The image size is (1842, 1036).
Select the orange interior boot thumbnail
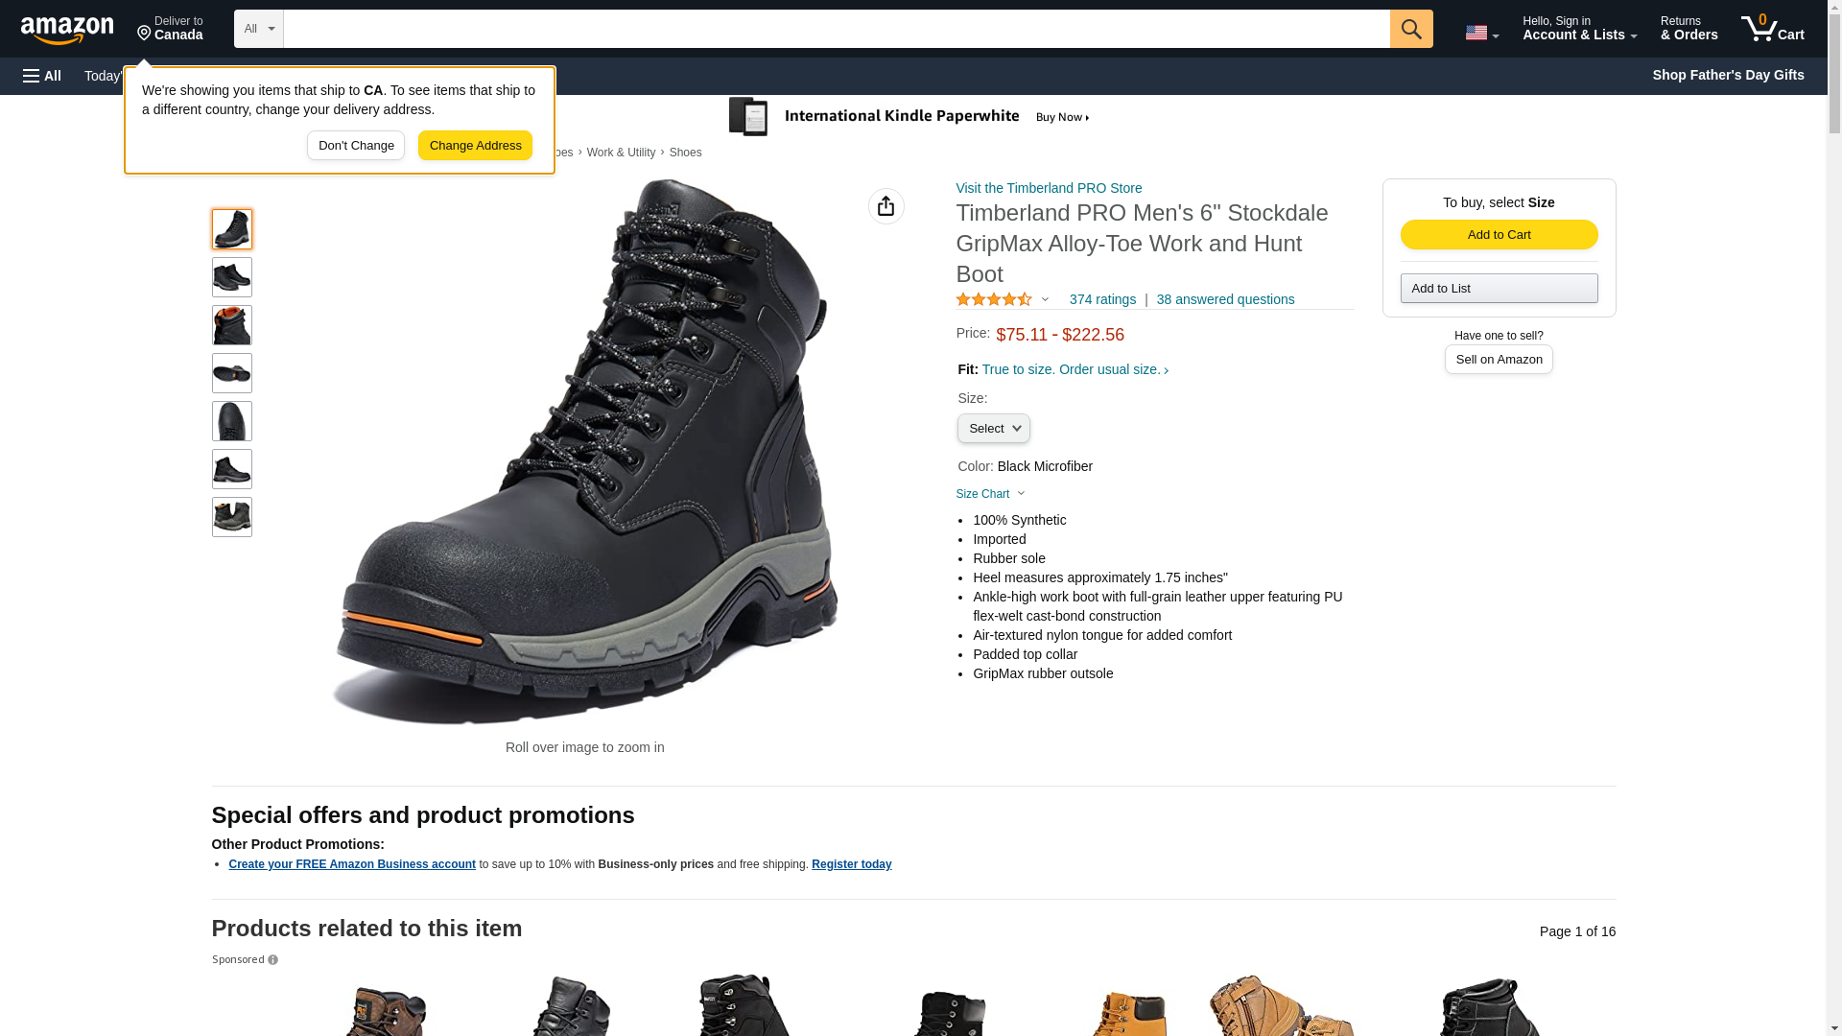(232, 325)
